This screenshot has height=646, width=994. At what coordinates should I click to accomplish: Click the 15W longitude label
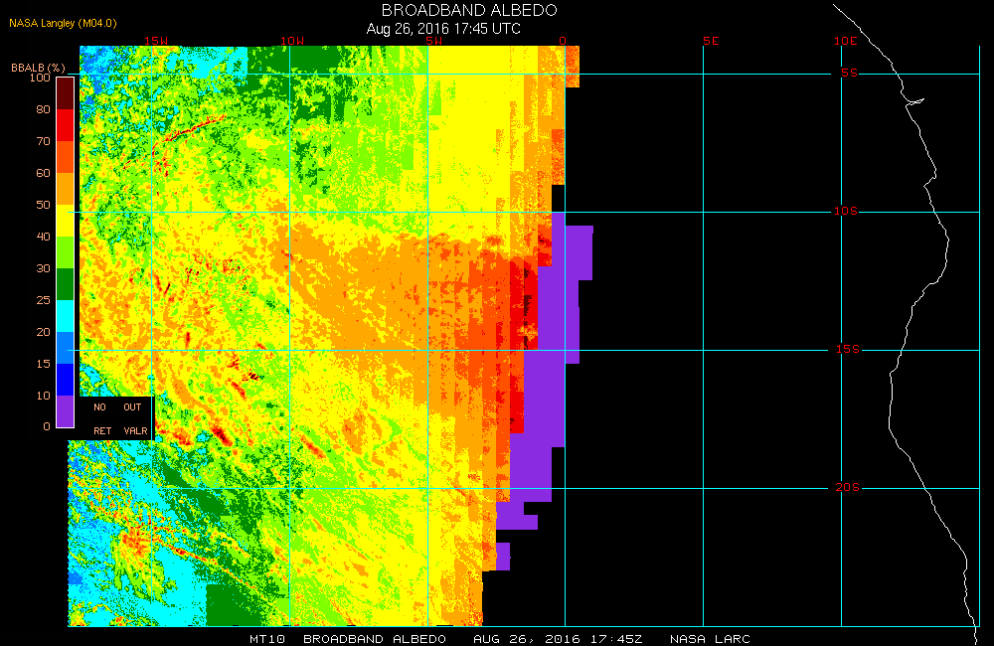(x=156, y=41)
